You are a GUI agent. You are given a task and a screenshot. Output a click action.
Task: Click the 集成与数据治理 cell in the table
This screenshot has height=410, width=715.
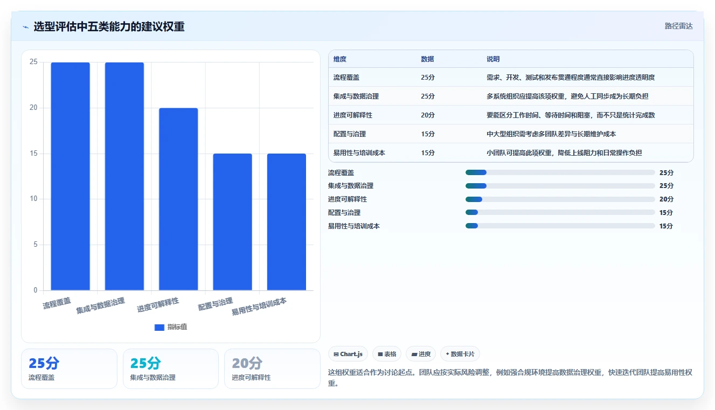(356, 96)
